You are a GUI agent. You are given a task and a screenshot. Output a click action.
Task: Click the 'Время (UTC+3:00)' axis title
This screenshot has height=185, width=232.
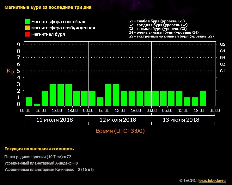(x=120, y=131)
